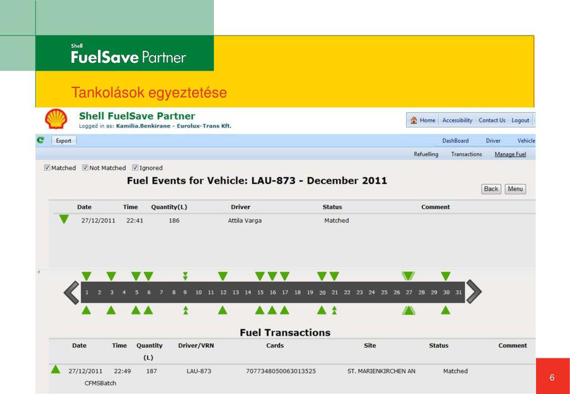
Task: Click the Shell pecten logo
Action: [x=56, y=119]
